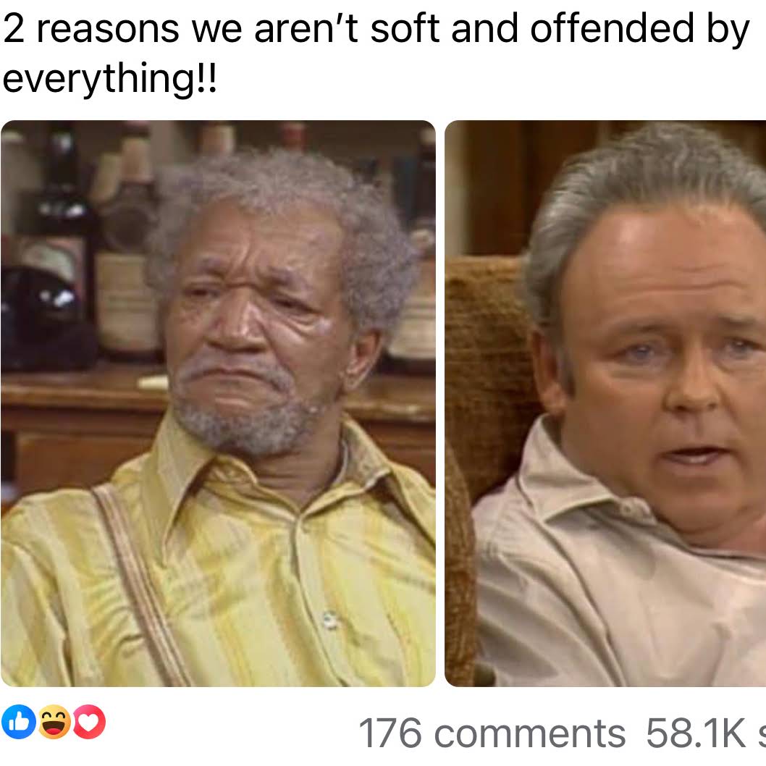Click the word 'comments' under the photos

point(529,733)
